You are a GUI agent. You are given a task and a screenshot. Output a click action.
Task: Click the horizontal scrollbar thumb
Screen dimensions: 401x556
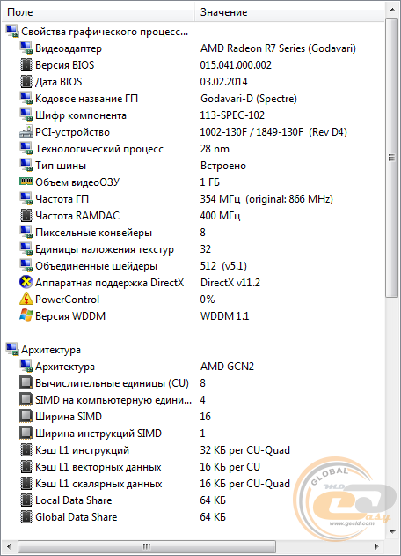coord(147,547)
